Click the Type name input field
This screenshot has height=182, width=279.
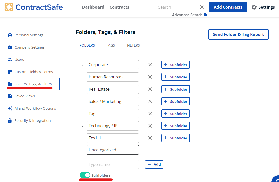(x=113, y=164)
